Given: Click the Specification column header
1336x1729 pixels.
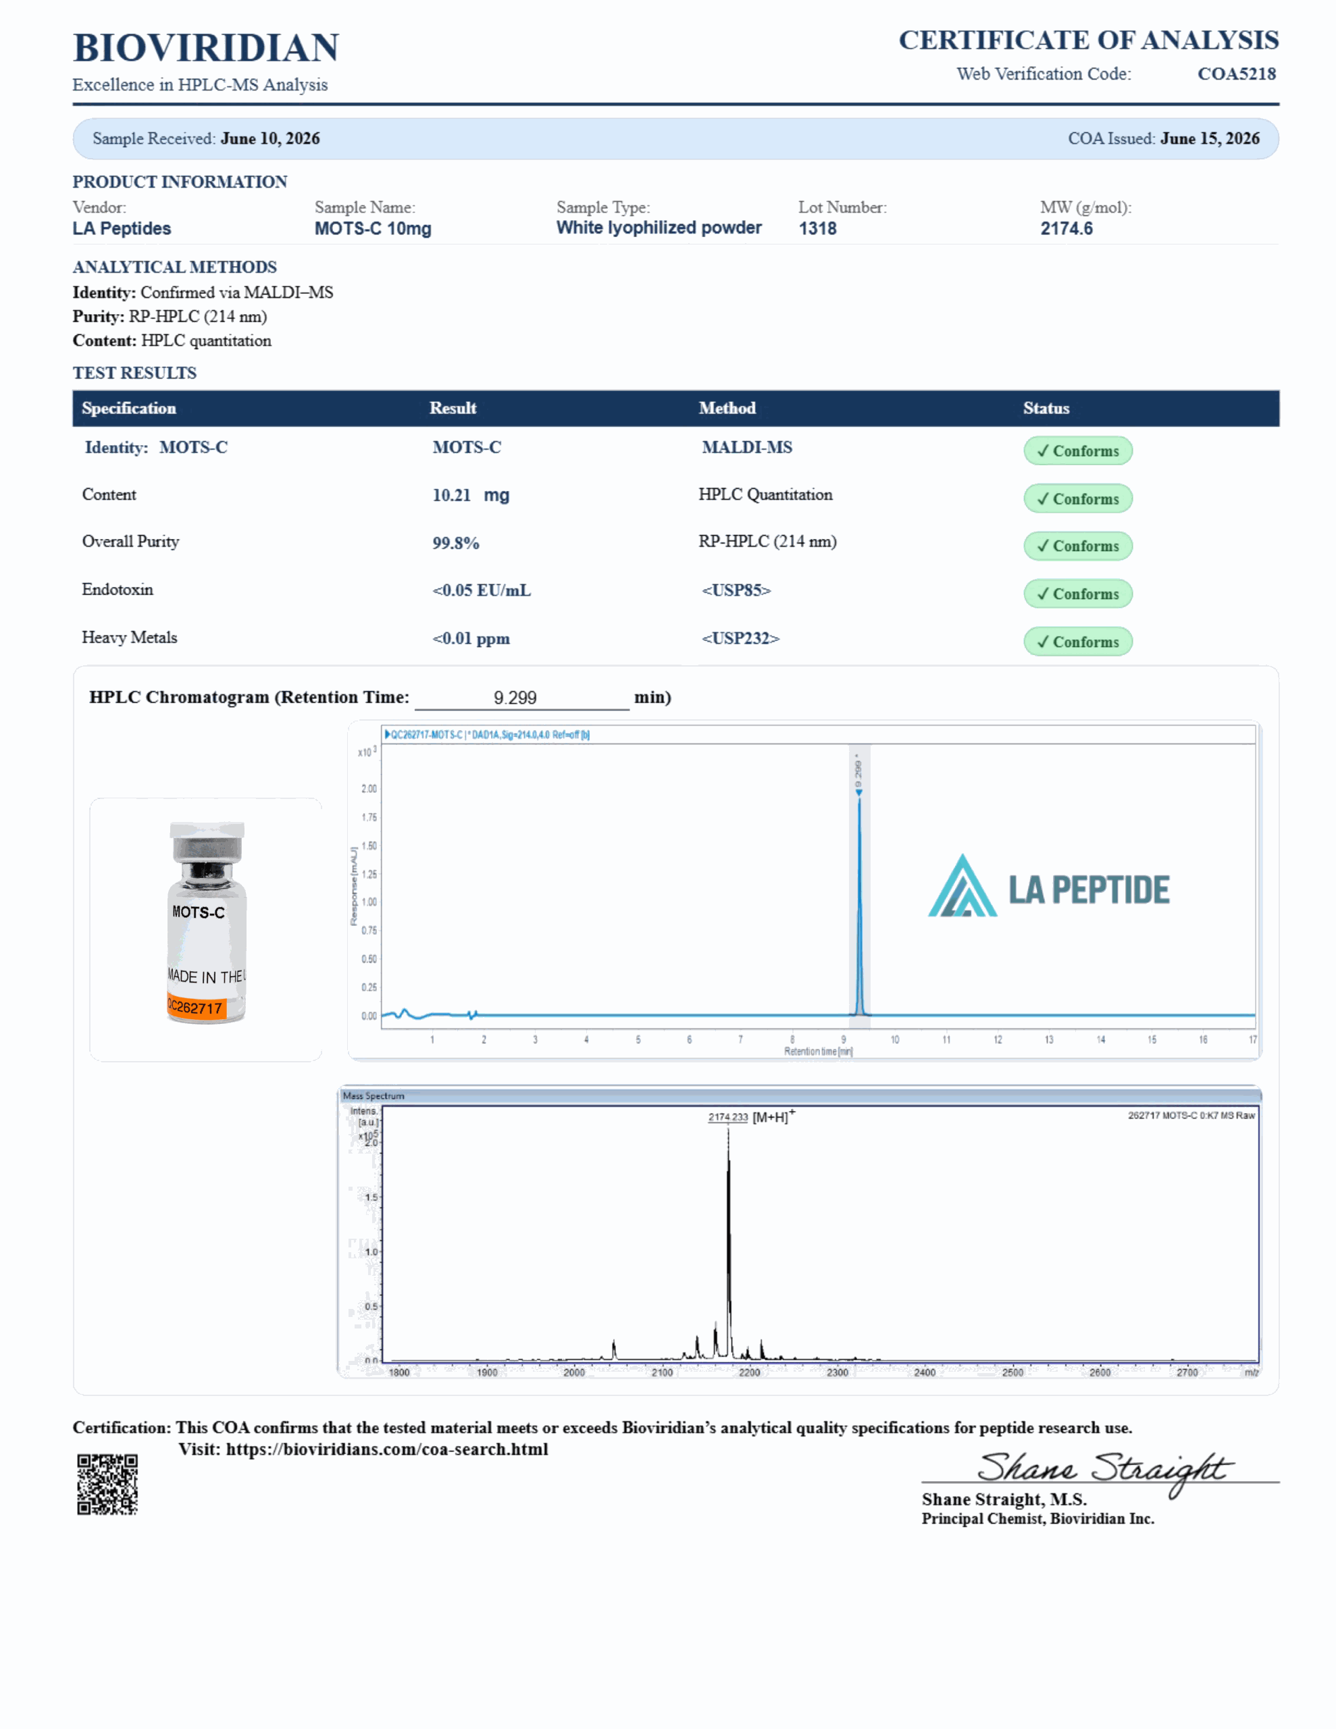Looking at the screenshot, I should [129, 409].
